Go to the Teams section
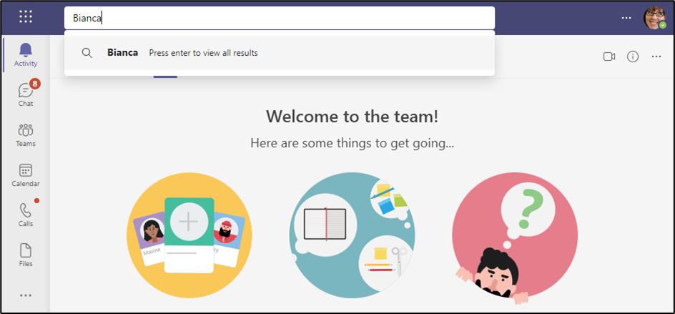 click(x=26, y=134)
